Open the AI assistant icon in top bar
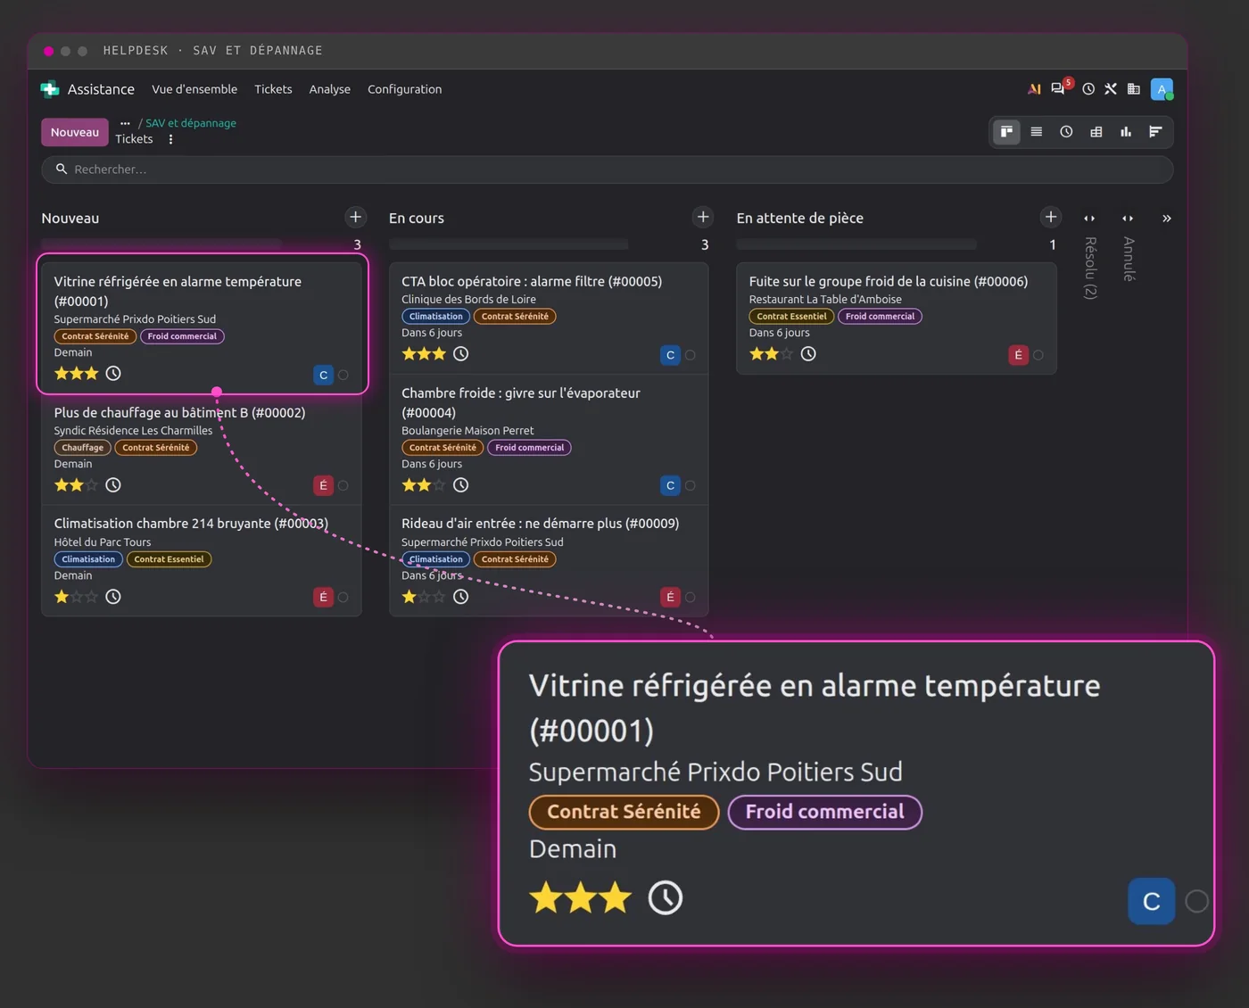 coord(1034,89)
